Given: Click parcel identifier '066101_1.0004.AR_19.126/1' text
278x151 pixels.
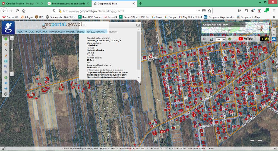Looking at the screenshot, I should [104, 40].
